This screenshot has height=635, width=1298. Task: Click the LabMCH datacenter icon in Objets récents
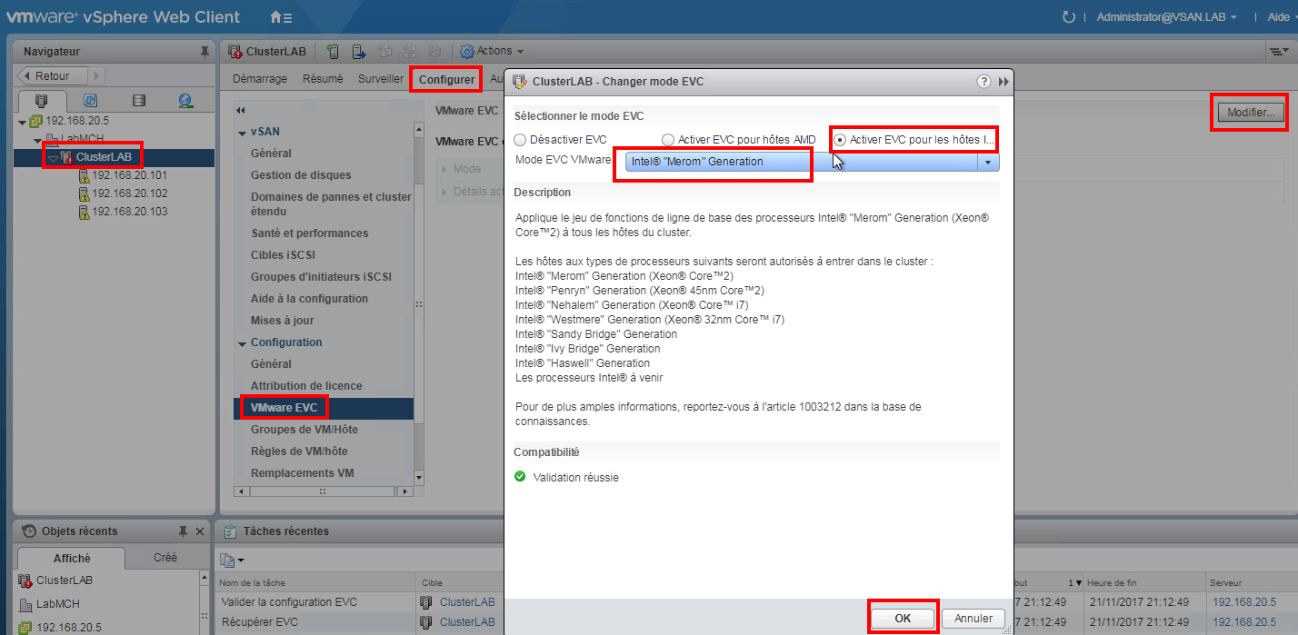point(25,604)
